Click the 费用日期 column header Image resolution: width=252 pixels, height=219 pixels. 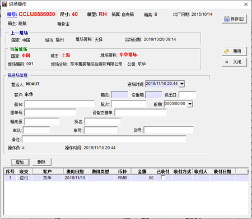(75, 171)
